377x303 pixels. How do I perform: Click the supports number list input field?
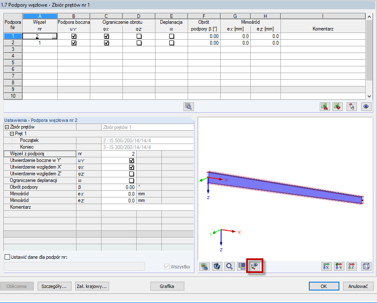[x=75, y=266]
